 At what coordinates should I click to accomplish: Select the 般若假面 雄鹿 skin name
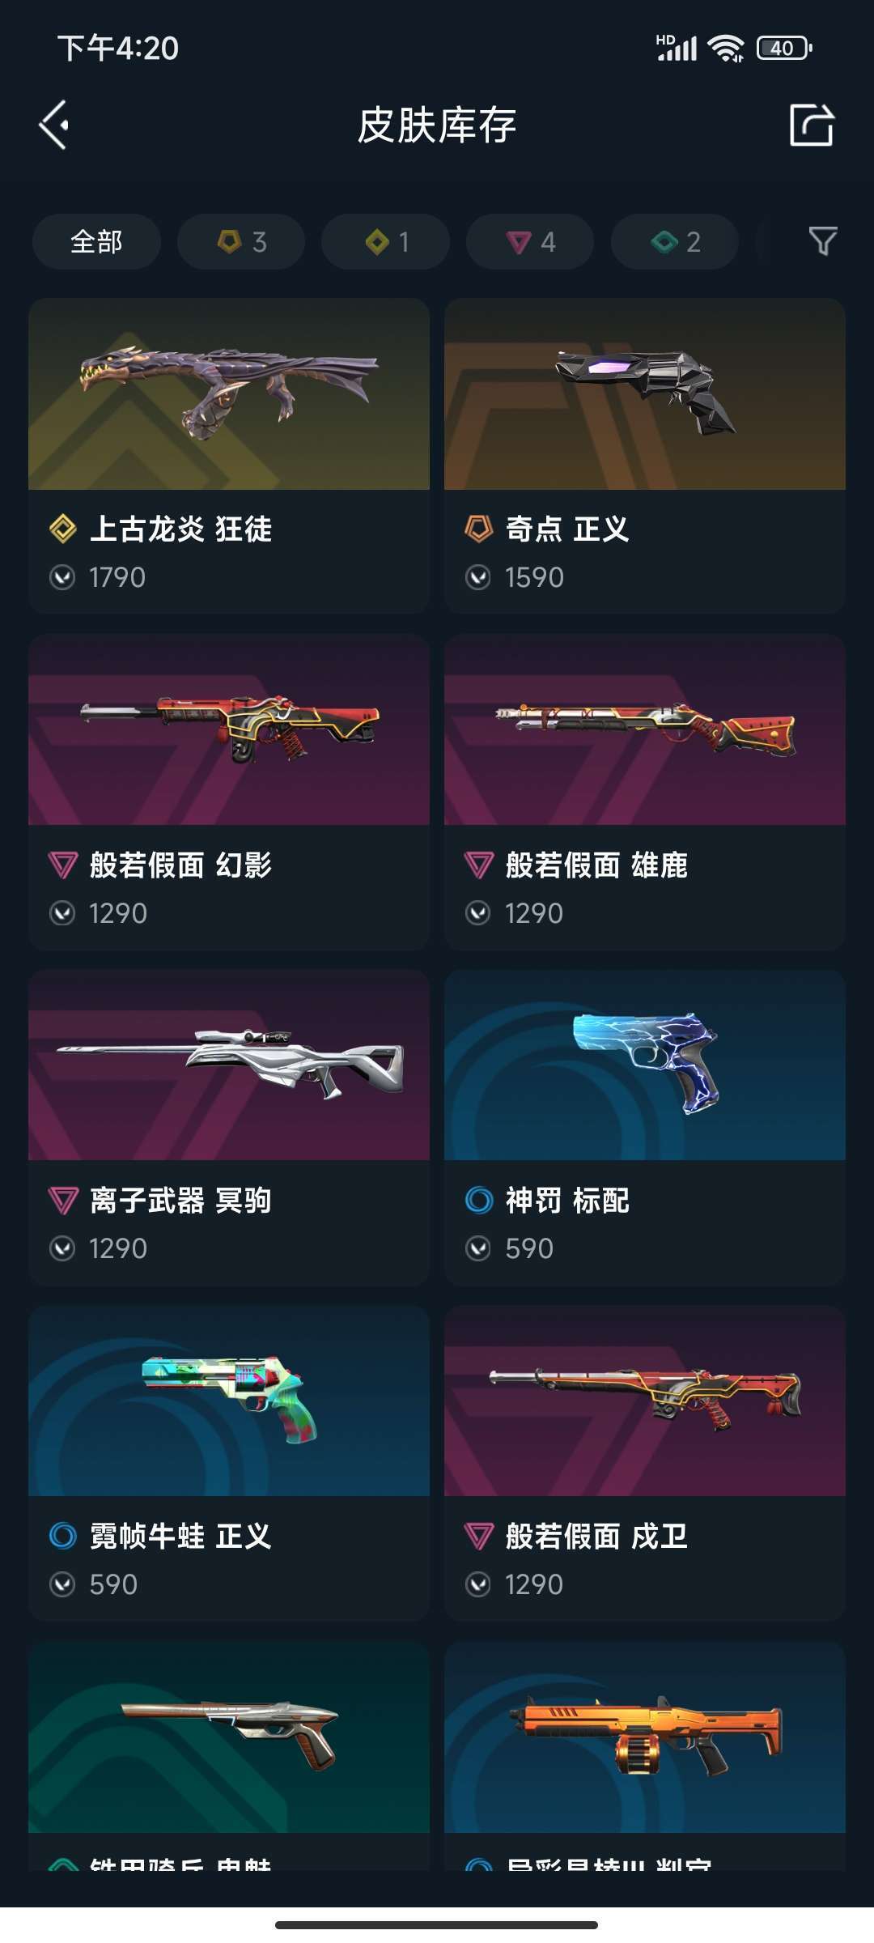point(596,865)
